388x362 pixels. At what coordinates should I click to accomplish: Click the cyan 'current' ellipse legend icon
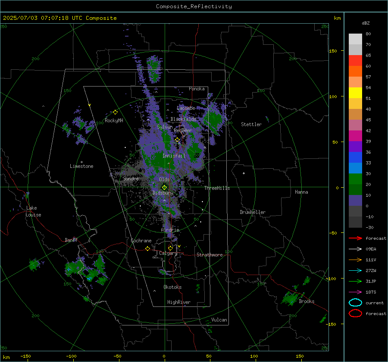[355, 303]
